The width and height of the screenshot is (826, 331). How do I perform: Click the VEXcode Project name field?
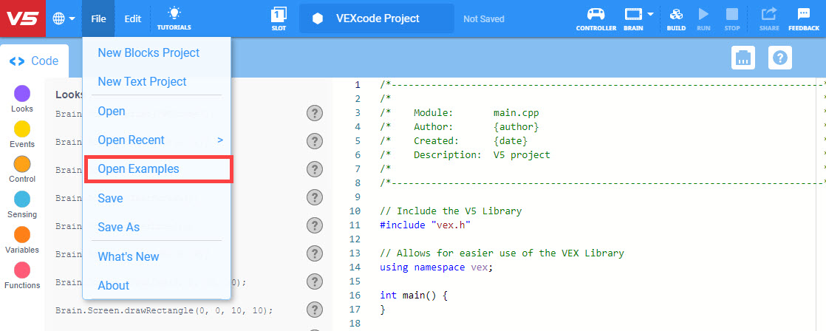(x=376, y=18)
